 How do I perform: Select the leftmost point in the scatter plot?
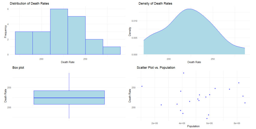pos(142,86)
